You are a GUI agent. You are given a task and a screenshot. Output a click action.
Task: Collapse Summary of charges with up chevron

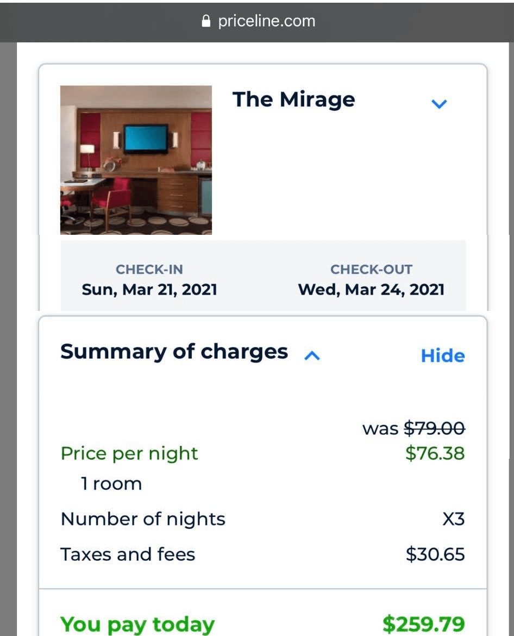coord(312,356)
